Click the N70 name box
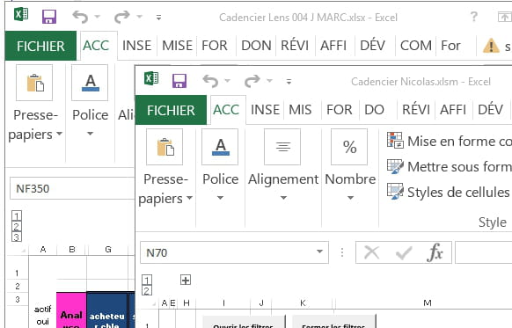 pos(226,252)
